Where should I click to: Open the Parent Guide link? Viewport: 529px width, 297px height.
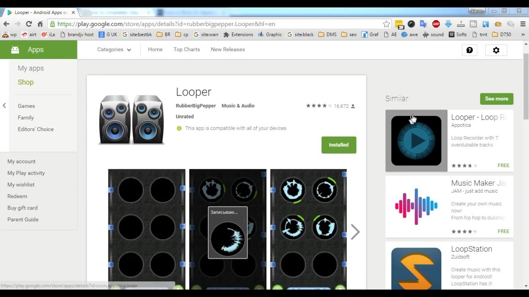tap(23, 219)
